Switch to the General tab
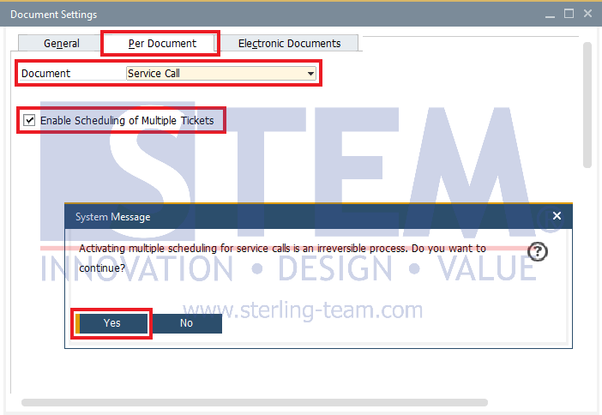 62,43
